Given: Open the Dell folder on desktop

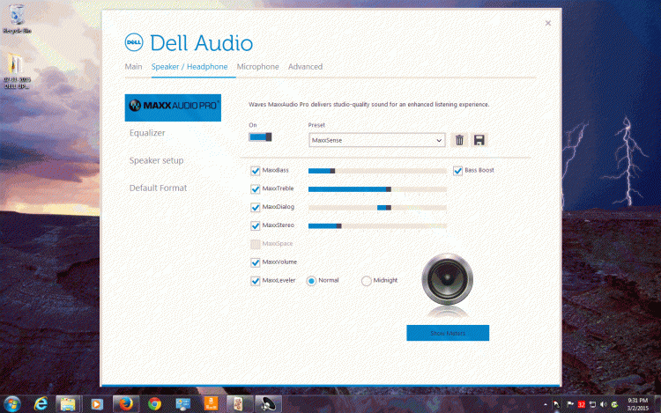Looking at the screenshot, I should 17,71.
